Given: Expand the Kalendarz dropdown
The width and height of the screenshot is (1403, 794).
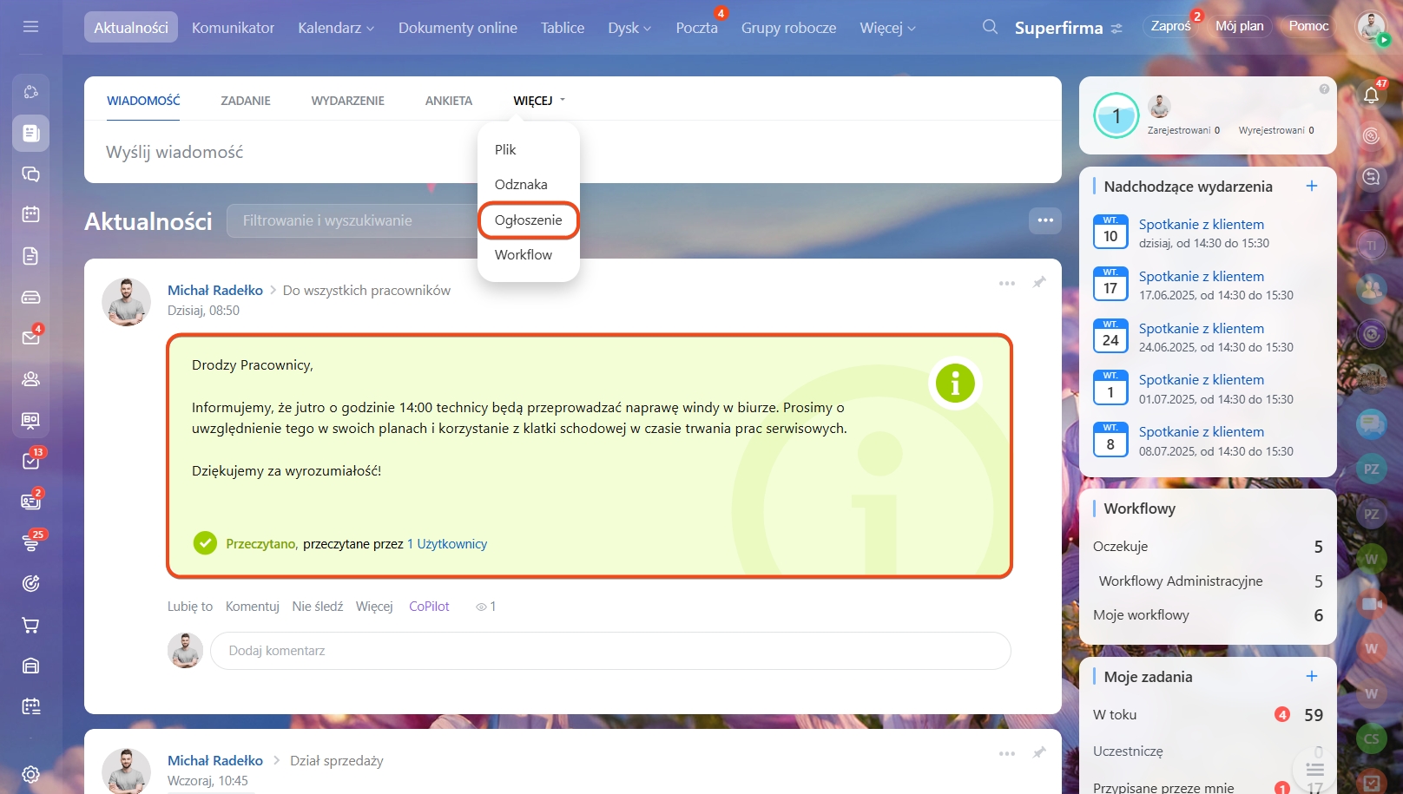Looking at the screenshot, I should tap(336, 28).
